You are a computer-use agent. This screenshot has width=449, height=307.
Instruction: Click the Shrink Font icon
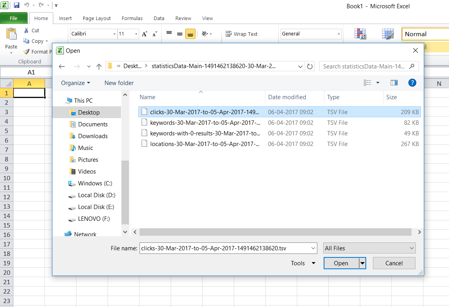pyautogui.click(x=155, y=34)
